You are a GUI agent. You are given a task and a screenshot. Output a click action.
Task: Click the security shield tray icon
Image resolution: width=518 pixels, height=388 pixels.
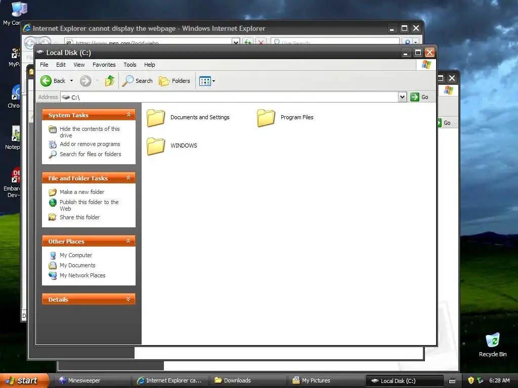tap(471, 380)
